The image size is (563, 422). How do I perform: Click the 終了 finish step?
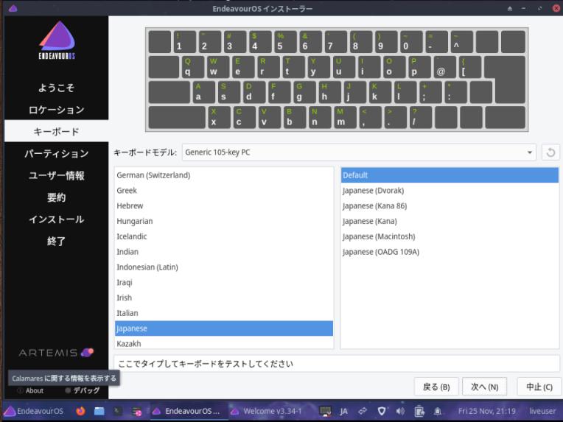pos(56,241)
